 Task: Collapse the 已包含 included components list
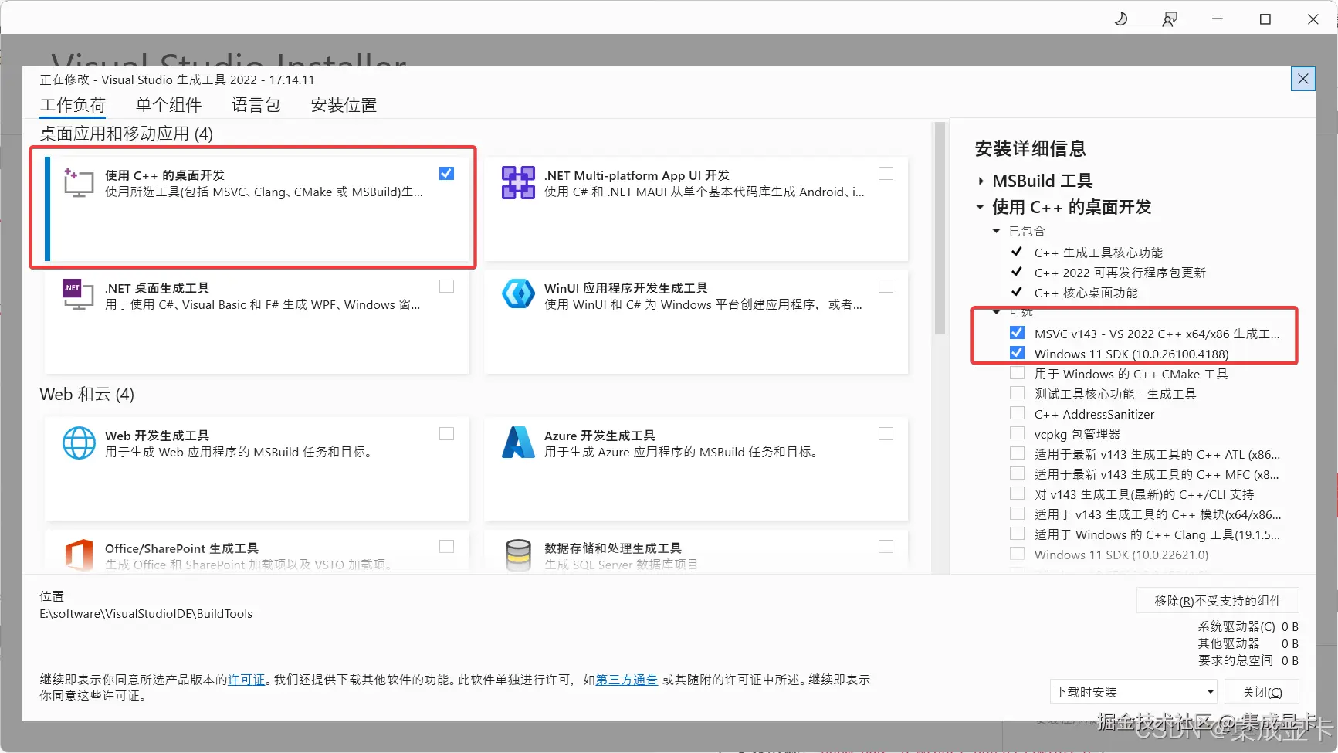click(996, 231)
